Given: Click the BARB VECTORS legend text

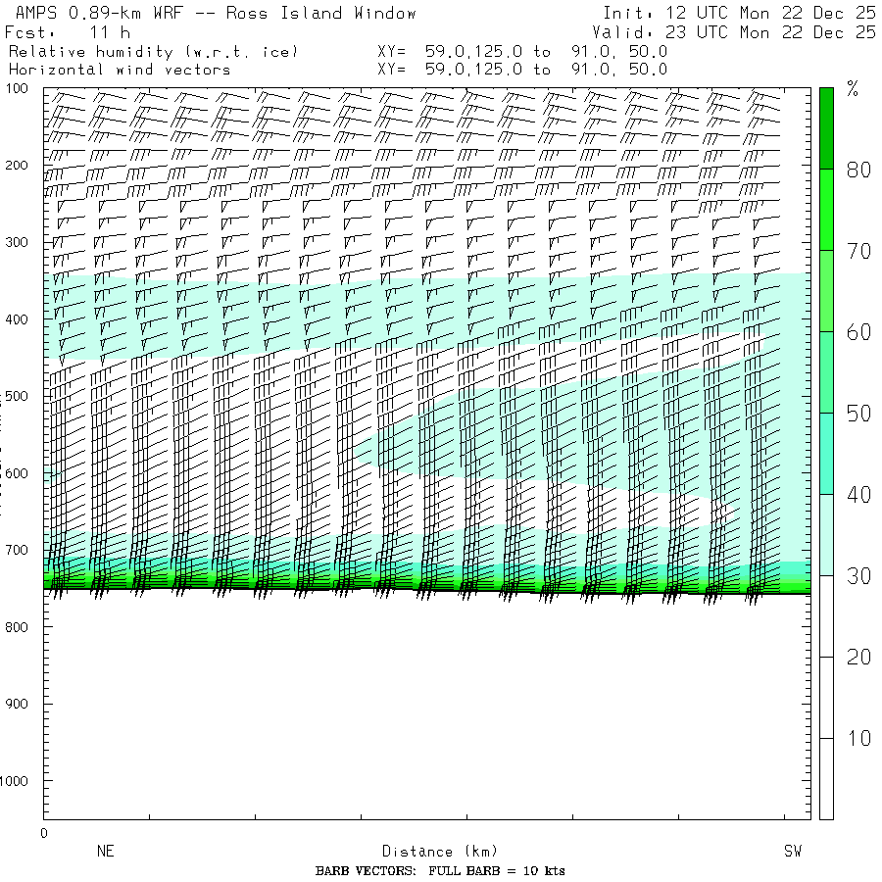Looking at the screenshot, I should tap(440, 871).
